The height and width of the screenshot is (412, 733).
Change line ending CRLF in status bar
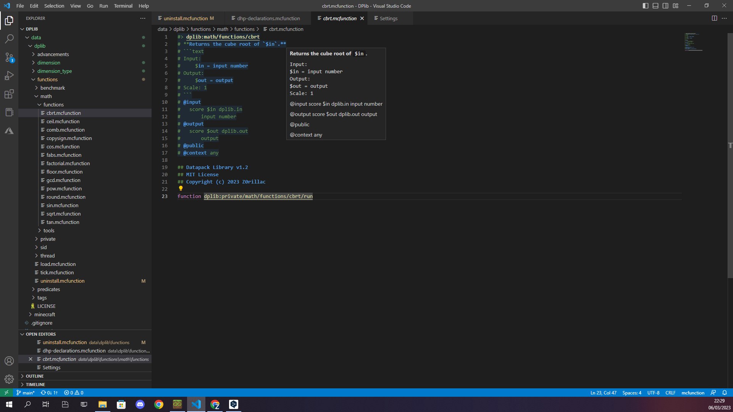(670, 393)
